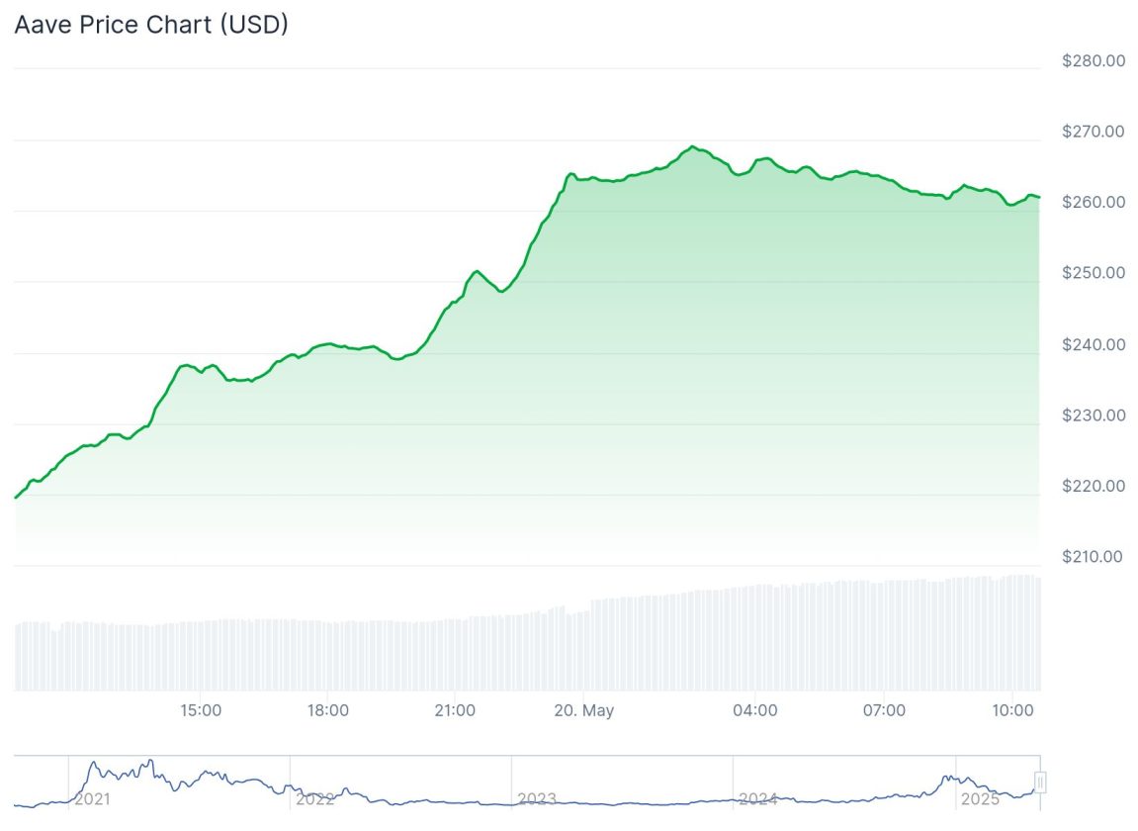The height and width of the screenshot is (831, 1138).
Task: Click the 15:00 time axis label
Action: point(201,710)
